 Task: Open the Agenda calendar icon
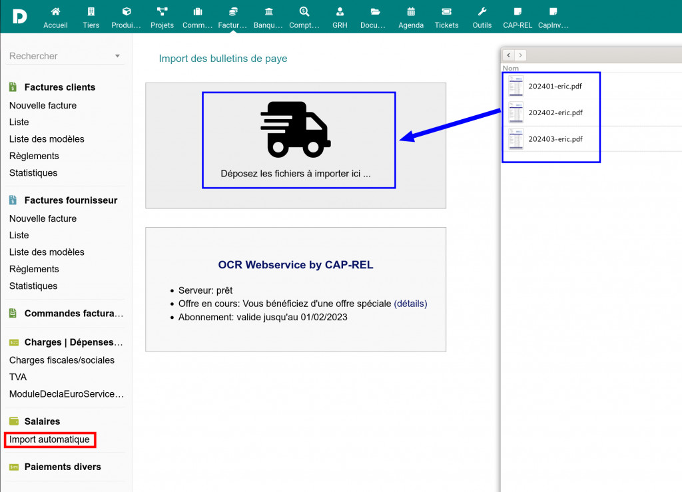(411, 12)
